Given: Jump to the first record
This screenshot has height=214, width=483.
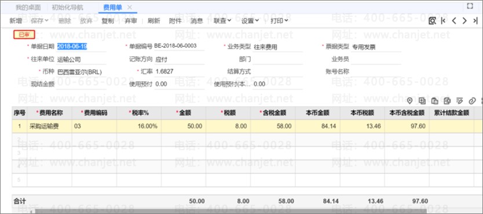Looking at the screenshot, I should pyautogui.click(x=443, y=21).
